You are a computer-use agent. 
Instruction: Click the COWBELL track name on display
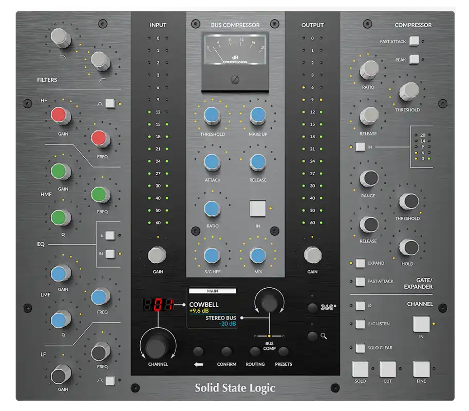coord(204,305)
